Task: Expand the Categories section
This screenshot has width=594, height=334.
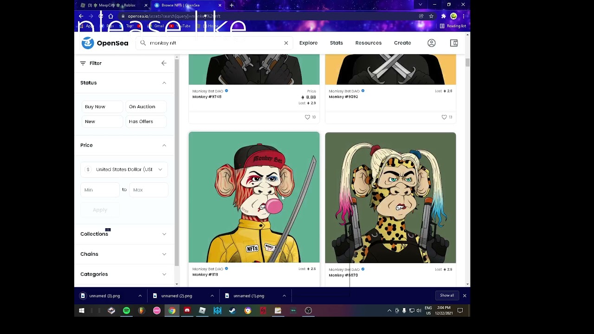Action: pyautogui.click(x=123, y=274)
